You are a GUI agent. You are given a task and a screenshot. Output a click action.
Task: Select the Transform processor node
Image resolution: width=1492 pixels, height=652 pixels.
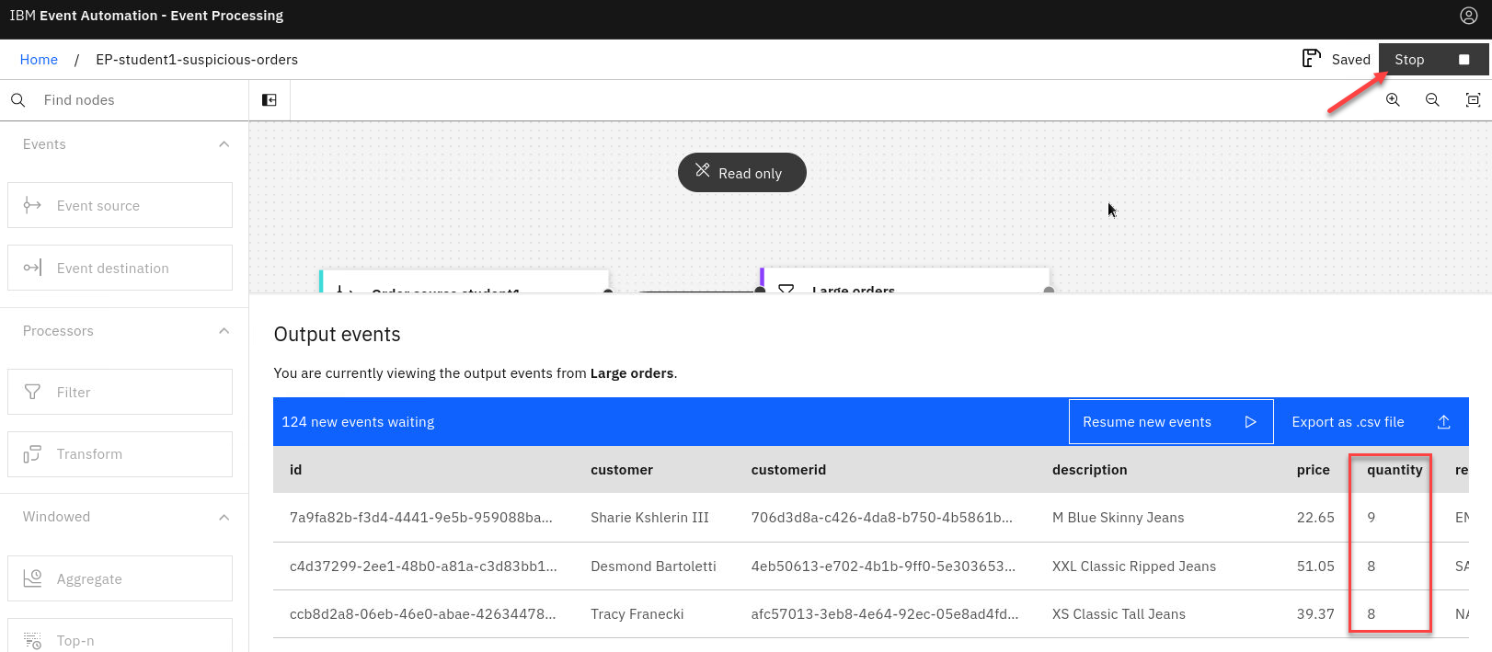click(x=120, y=454)
